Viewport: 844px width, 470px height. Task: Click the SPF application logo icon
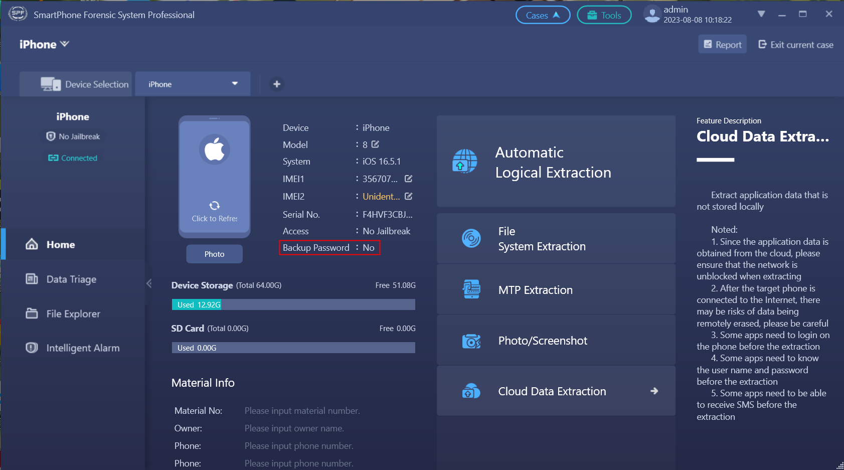[18, 14]
